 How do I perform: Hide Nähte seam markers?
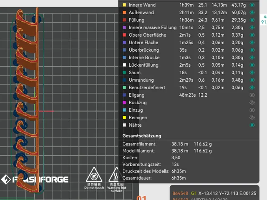[x=252, y=125]
